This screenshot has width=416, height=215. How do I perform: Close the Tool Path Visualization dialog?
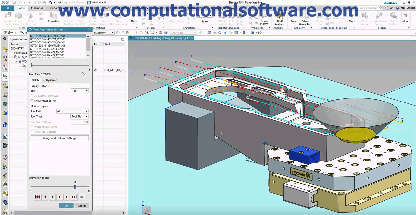click(89, 30)
